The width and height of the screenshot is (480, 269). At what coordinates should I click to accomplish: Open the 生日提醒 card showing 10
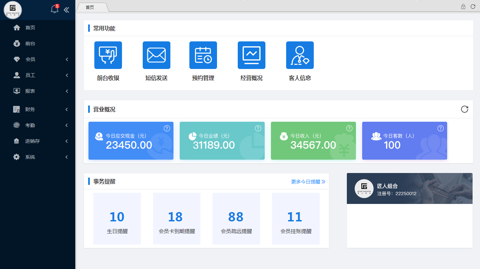point(117,219)
